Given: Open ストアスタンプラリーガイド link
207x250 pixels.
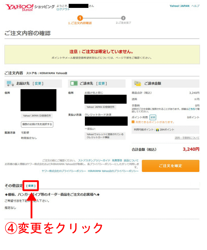Looking at the screenshot, I should click(94, 160).
